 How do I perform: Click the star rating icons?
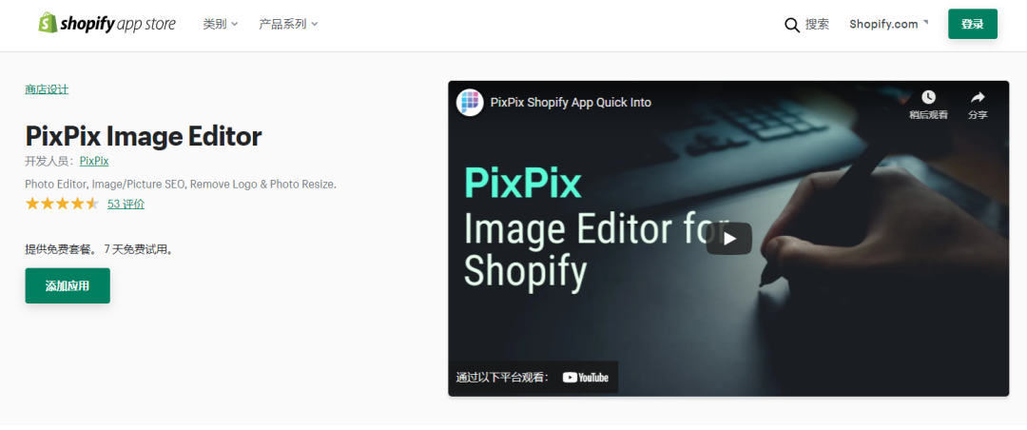point(62,204)
